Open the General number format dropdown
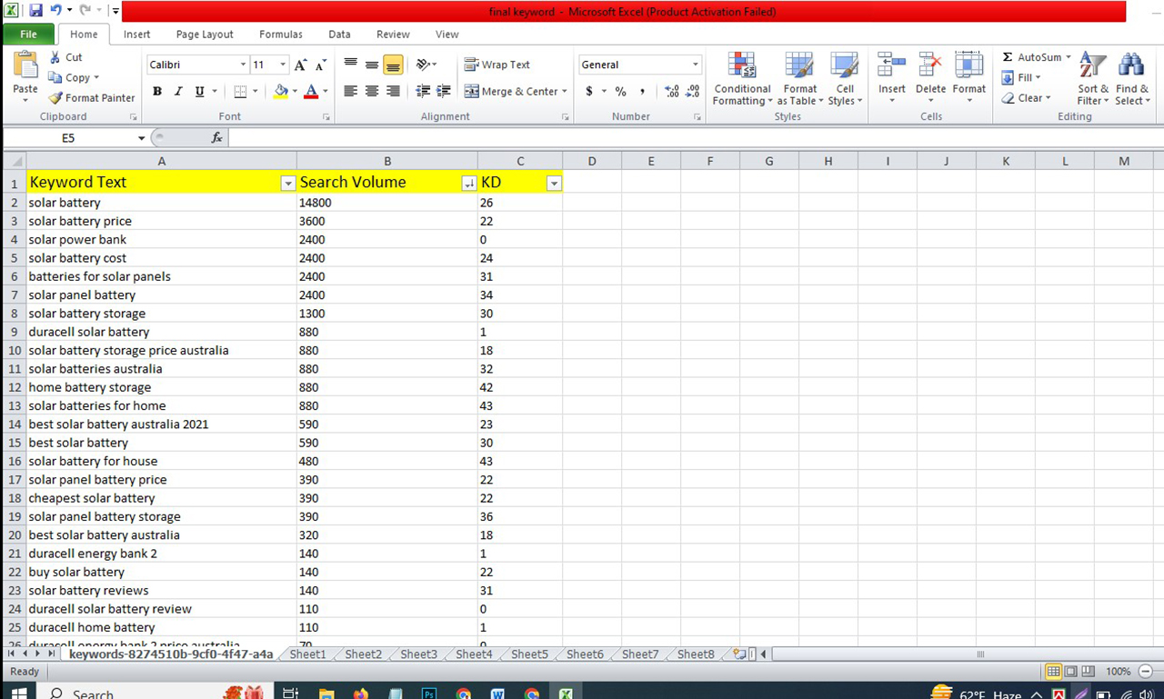The width and height of the screenshot is (1164, 699). click(x=695, y=65)
